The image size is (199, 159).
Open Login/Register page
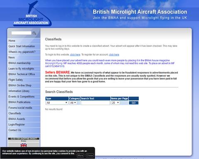[24, 125]
